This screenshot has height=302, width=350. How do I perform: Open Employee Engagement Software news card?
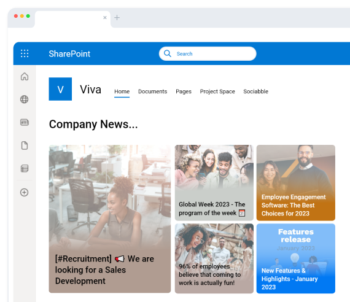tap(296, 183)
